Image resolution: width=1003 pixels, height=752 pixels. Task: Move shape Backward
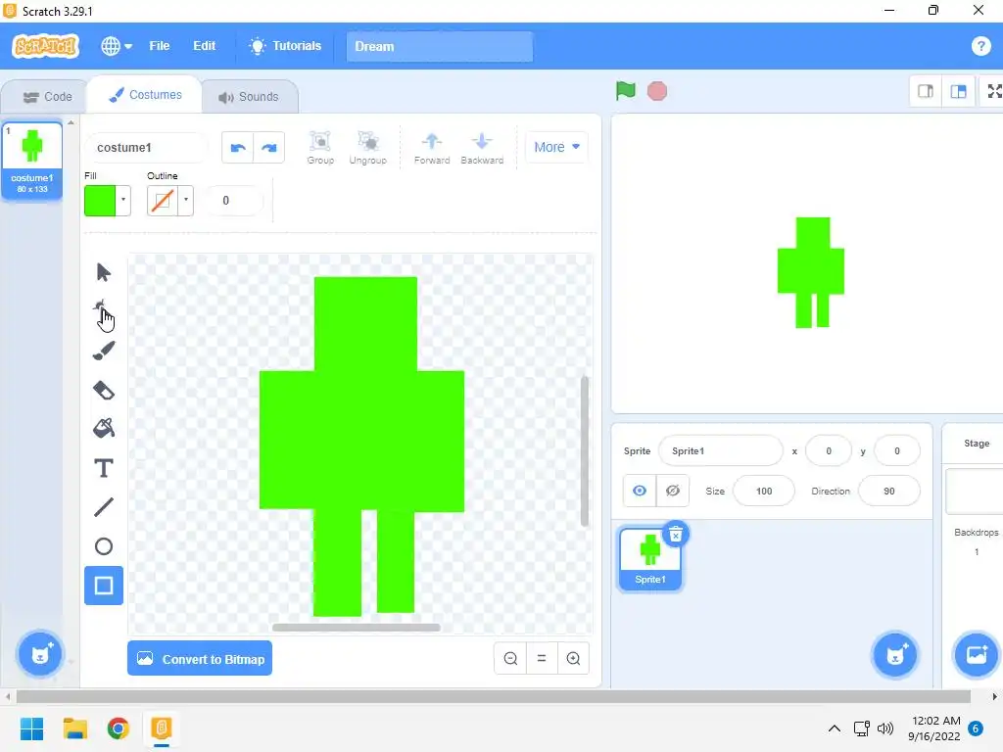(482, 148)
